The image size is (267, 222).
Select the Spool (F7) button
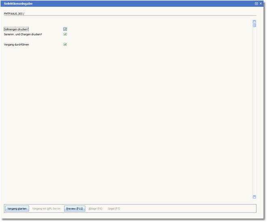coord(114,209)
